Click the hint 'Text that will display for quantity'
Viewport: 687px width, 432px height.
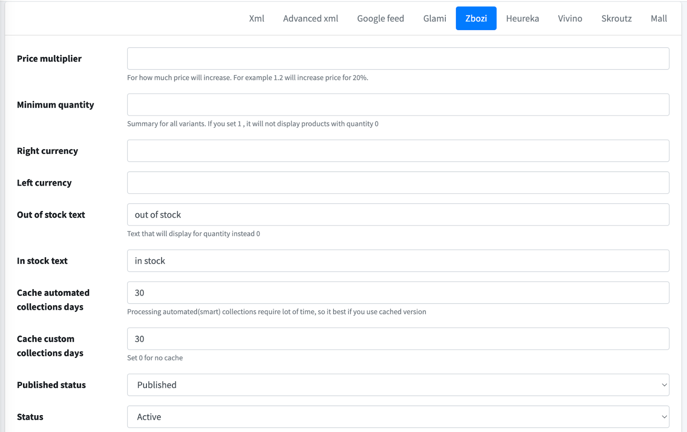click(194, 234)
